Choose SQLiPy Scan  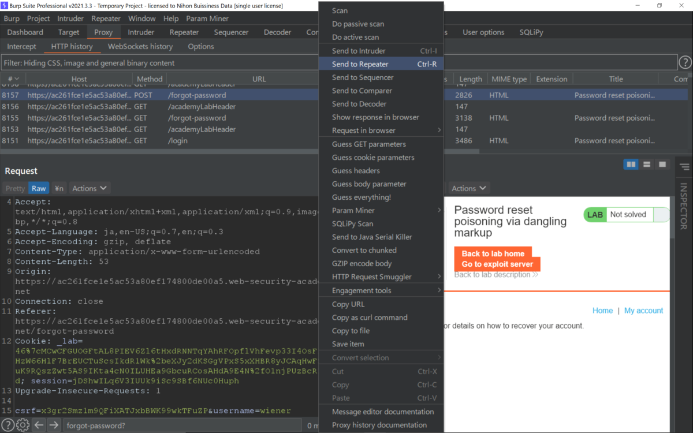(x=381, y=224)
